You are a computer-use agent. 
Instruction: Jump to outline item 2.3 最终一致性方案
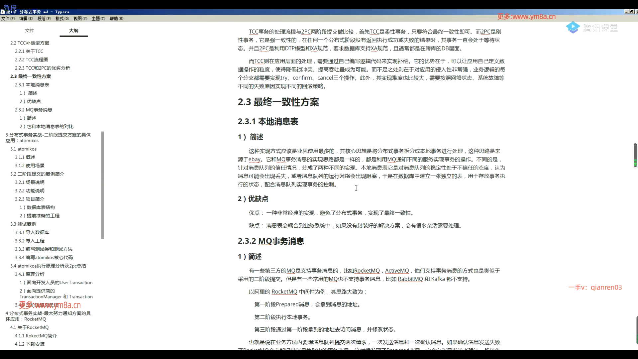point(31,76)
